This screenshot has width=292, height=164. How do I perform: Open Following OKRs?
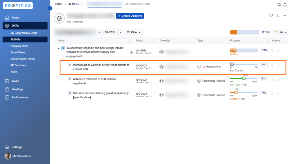[19, 46]
